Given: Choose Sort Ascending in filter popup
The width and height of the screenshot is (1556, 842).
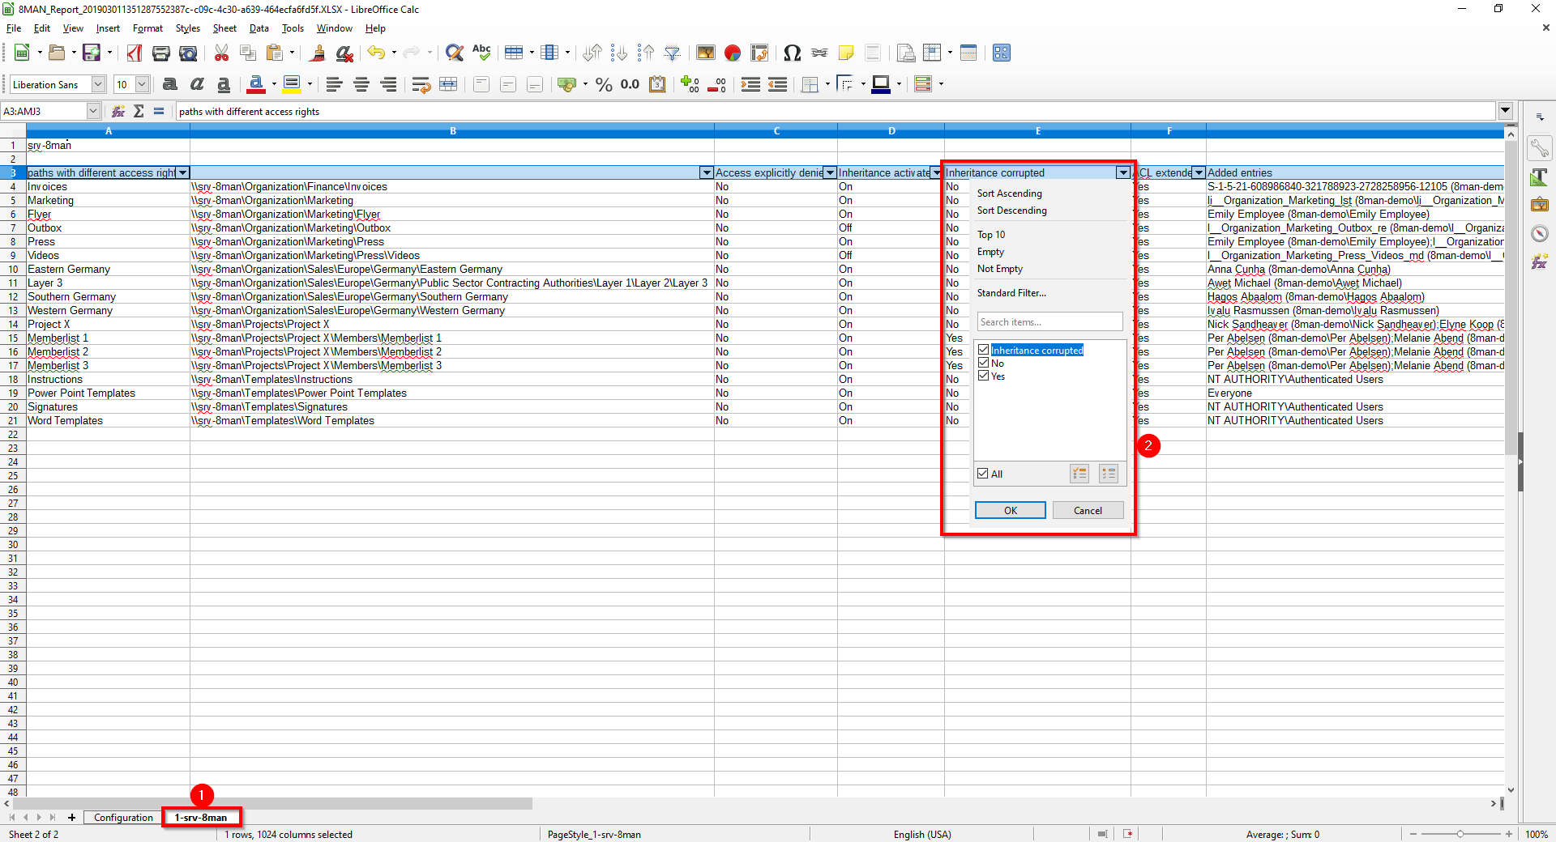Looking at the screenshot, I should point(1009,193).
